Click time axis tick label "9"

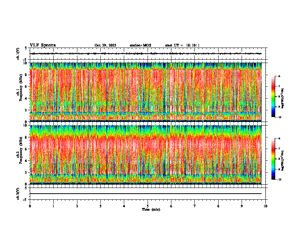pyautogui.click(x=242, y=206)
